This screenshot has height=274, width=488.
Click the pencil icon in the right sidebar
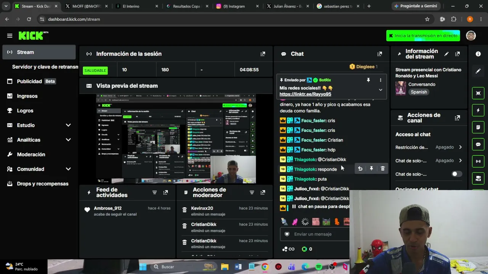click(478, 71)
